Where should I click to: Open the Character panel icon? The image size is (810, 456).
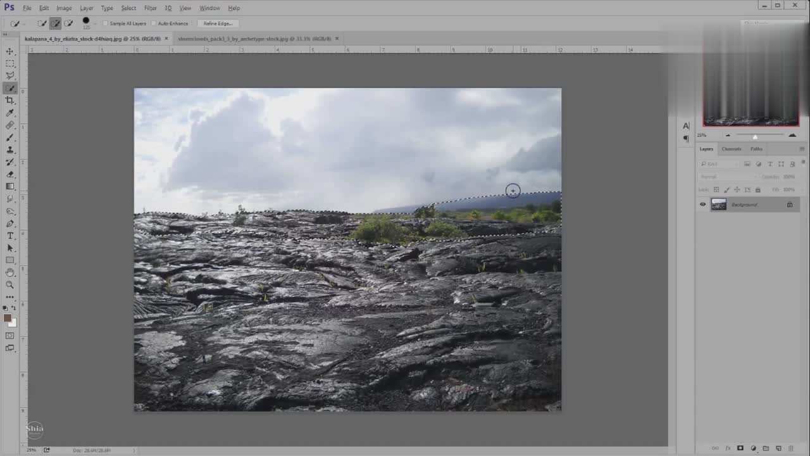[x=686, y=126]
